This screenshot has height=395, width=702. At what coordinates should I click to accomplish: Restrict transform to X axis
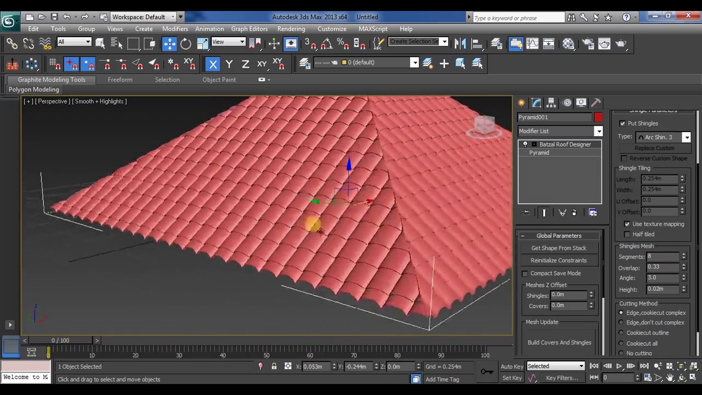pyautogui.click(x=213, y=64)
